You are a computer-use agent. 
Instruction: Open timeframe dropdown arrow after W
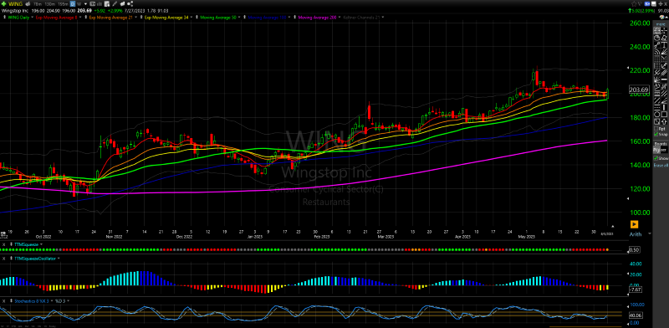86,4
